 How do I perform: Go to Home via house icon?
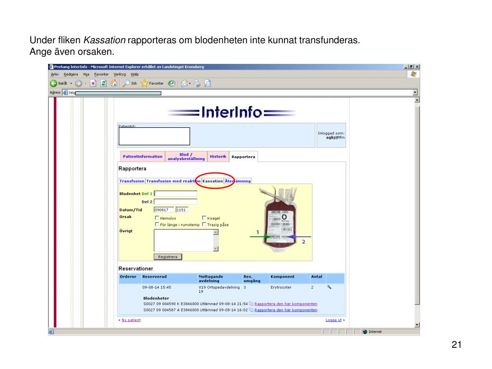tap(113, 83)
